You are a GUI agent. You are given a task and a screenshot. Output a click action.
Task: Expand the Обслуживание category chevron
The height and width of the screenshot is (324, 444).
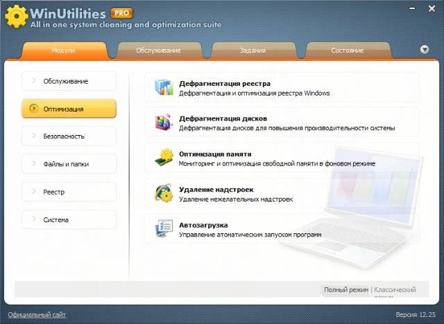click(34, 81)
